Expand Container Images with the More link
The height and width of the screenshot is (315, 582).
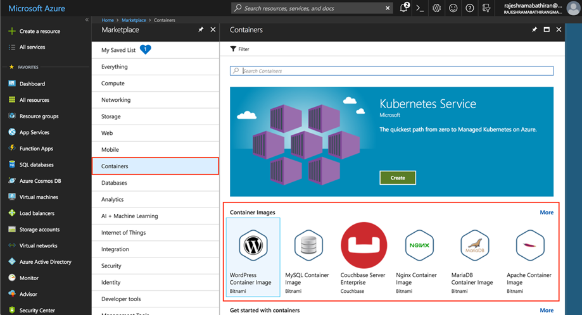(x=547, y=213)
